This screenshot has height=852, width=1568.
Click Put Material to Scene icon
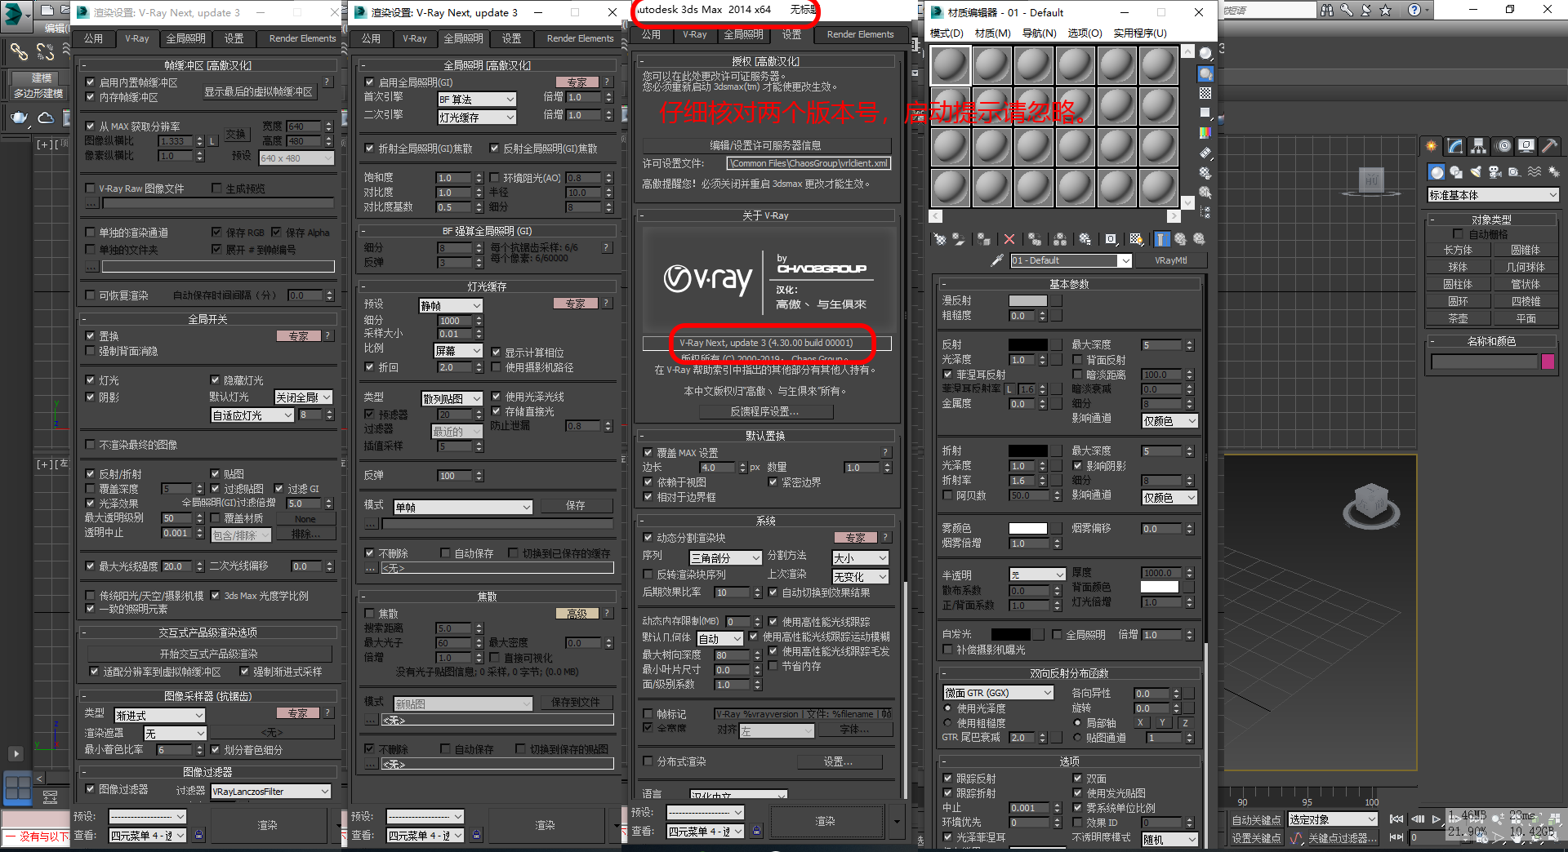click(x=959, y=239)
